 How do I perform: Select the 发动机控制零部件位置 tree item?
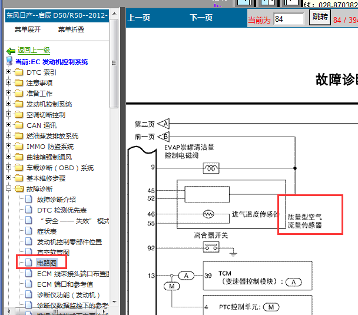tap(69, 242)
